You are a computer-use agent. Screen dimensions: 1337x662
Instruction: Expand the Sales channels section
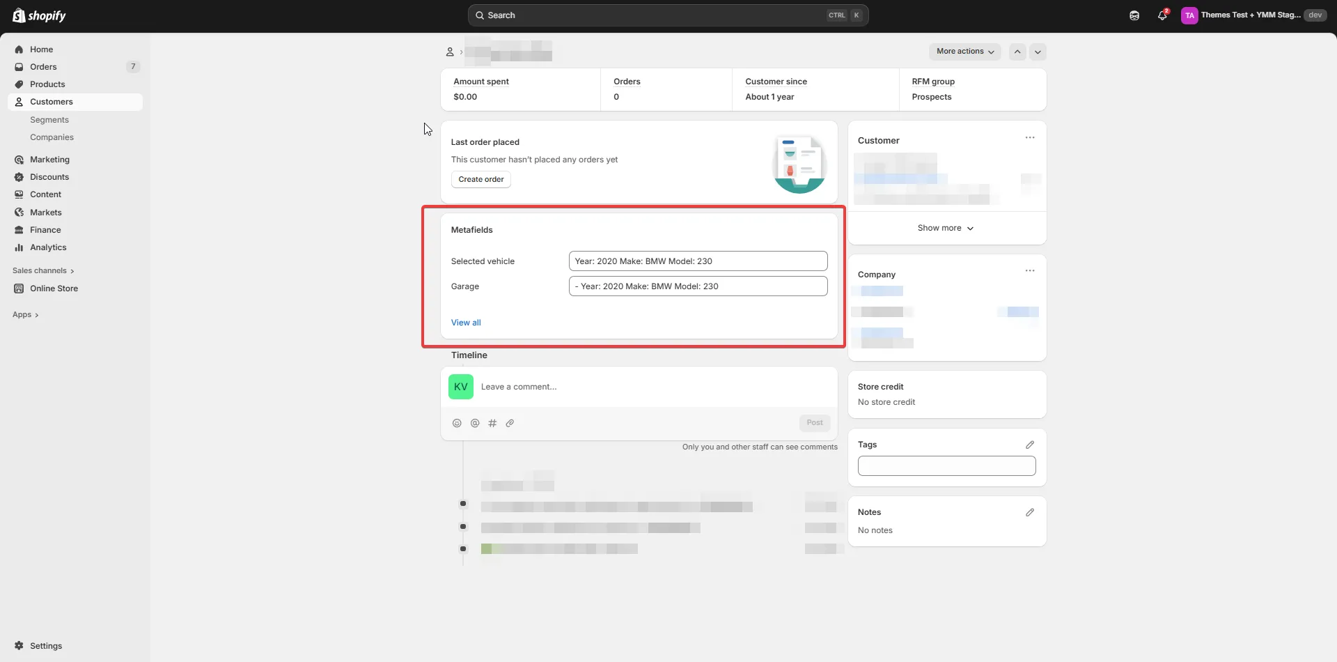(x=43, y=271)
